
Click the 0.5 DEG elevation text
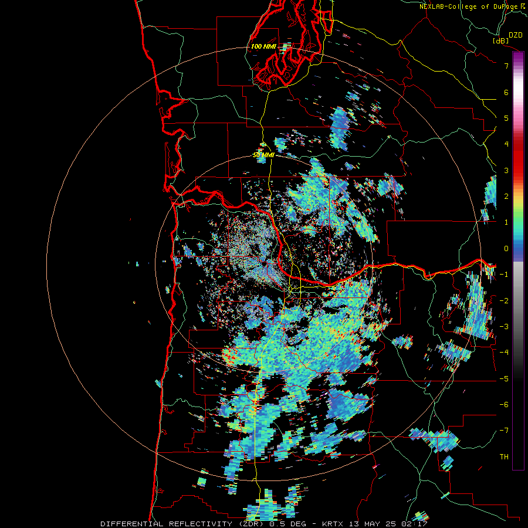tap(287, 524)
